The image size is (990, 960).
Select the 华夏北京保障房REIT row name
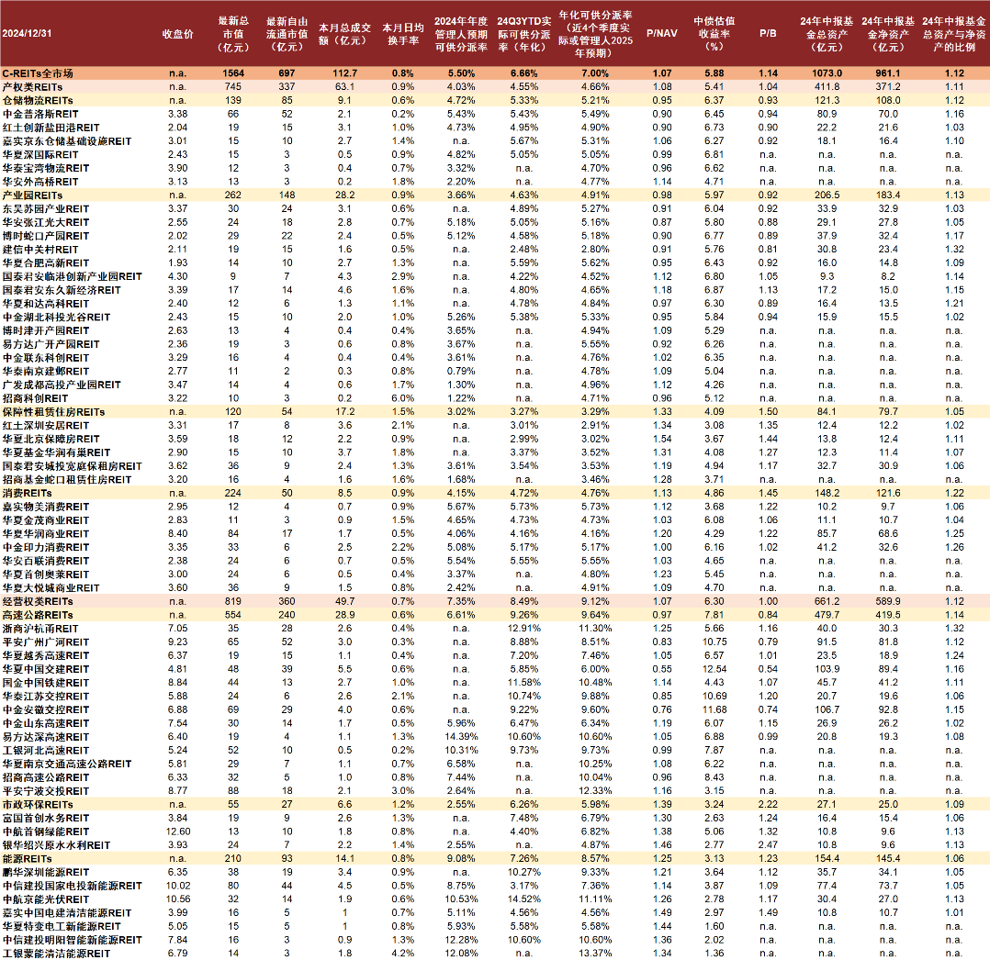pos(51,440)
